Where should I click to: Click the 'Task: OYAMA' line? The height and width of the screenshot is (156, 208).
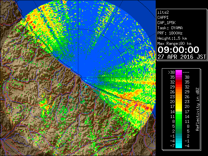point(170,28)
